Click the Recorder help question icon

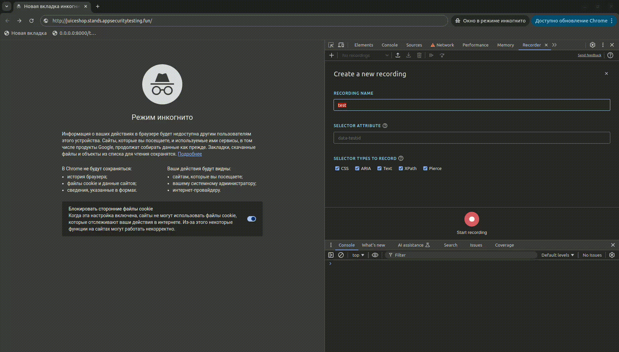coord(610,55)
